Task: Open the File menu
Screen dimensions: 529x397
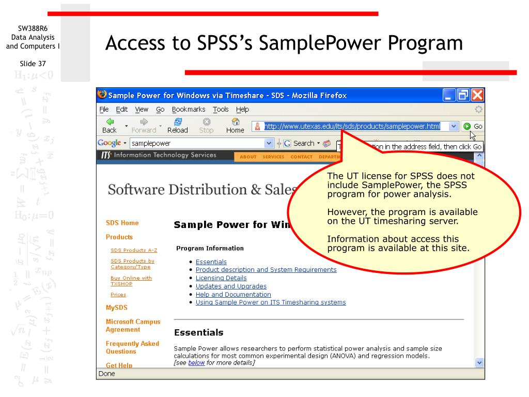Action: pyautogui.click(x=104, y=110)
